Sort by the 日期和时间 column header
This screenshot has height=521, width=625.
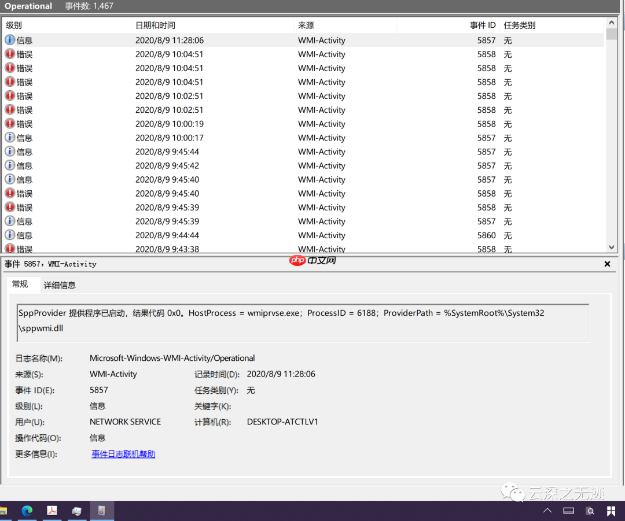(212, 25)
